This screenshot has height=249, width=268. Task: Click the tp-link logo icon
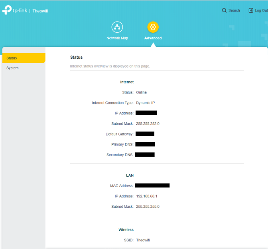[7, 10]
